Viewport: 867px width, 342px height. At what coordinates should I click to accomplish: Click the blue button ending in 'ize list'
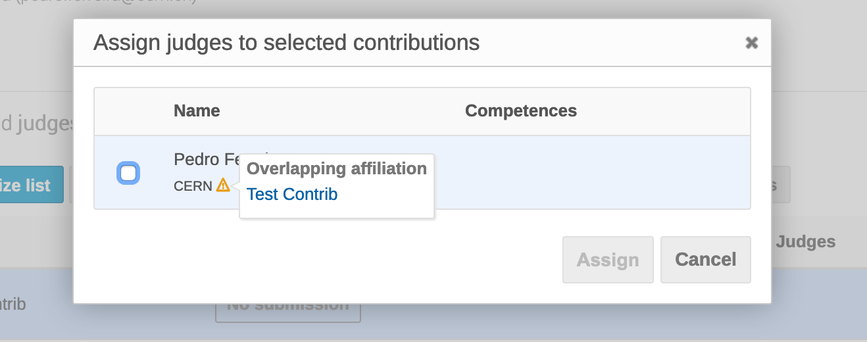click(32, 185)
